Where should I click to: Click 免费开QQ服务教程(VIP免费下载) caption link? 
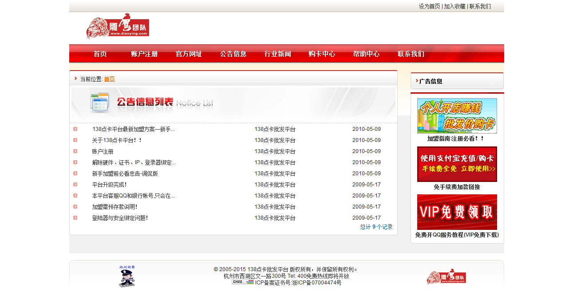[457, 235]
